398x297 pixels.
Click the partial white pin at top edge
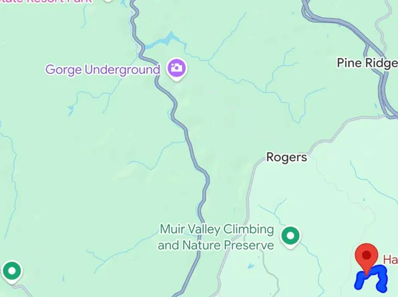[108, 1]
